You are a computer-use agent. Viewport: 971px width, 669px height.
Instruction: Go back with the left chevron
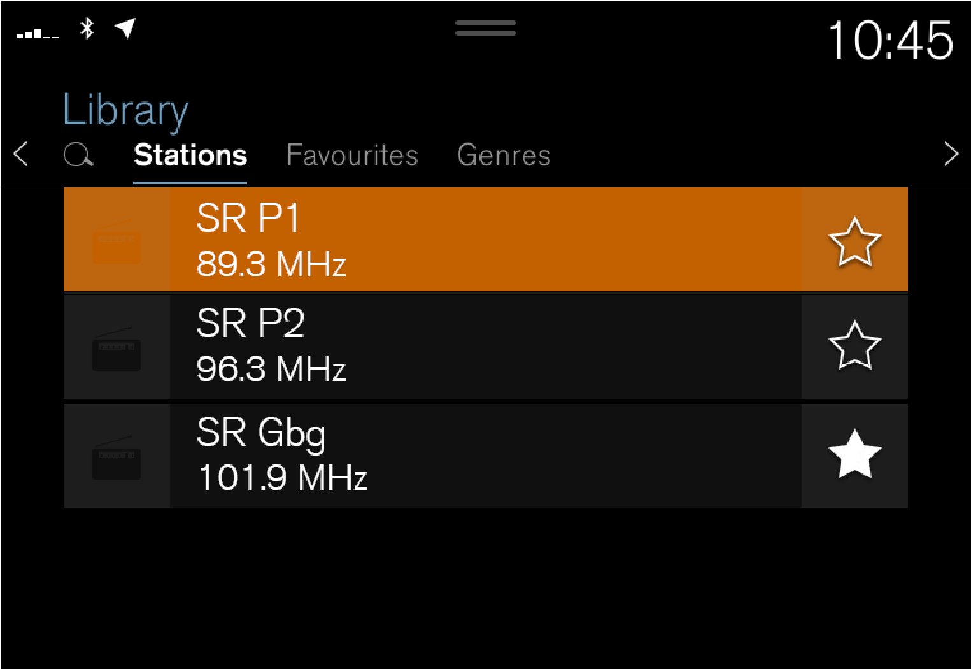(x=21, y=154)
